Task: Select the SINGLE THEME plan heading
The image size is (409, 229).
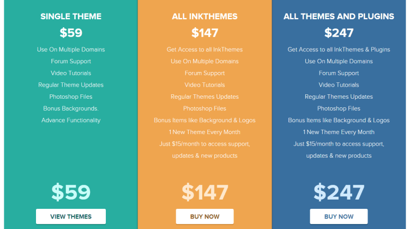Action: [x=71, y=16]
